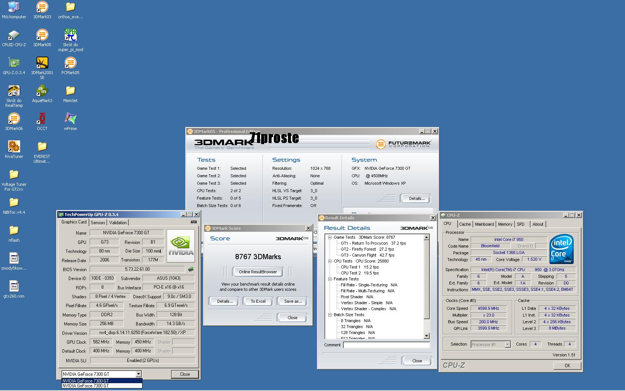Switch to the Sensors tab in GPU-Z

coord(98,223)
